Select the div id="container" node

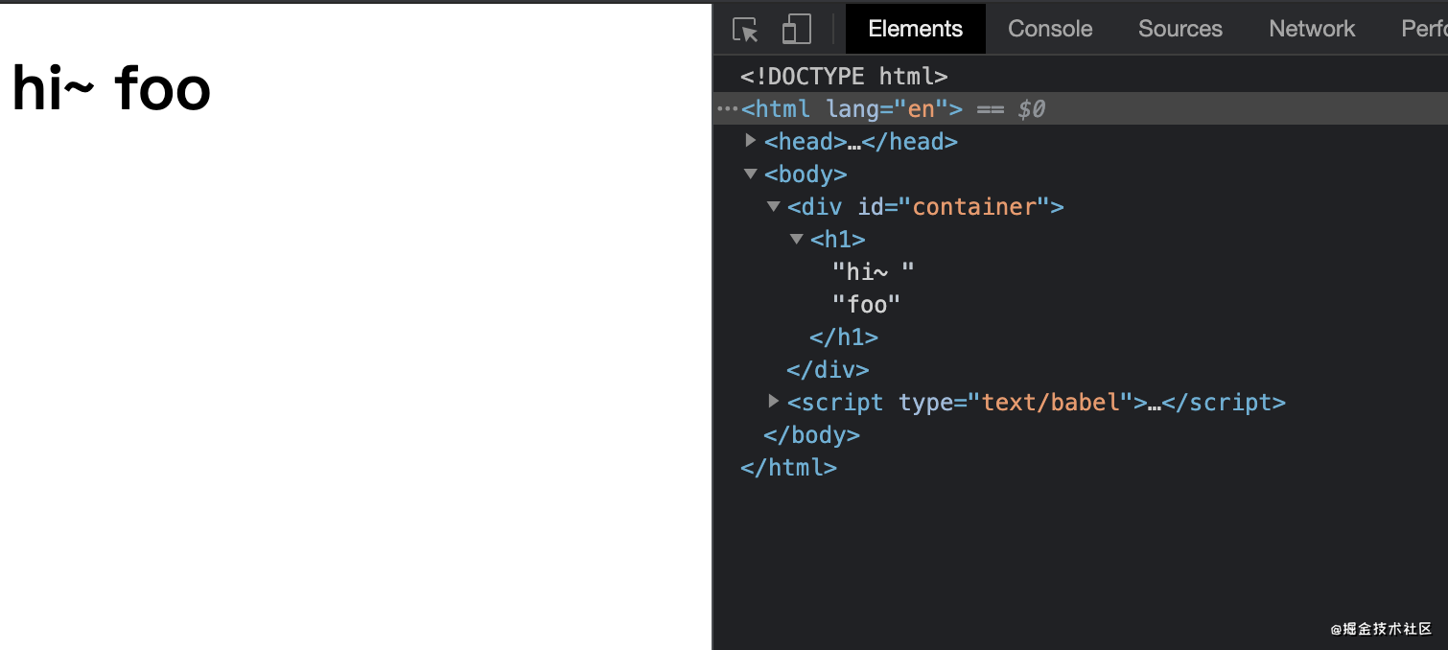point(925,206)
